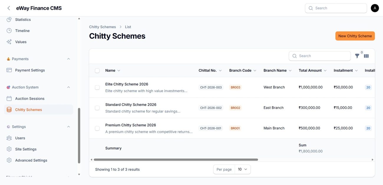This screenshot has height=185, width=383.
Task: Sort by the Total Amount column
Action: point(313,70)
